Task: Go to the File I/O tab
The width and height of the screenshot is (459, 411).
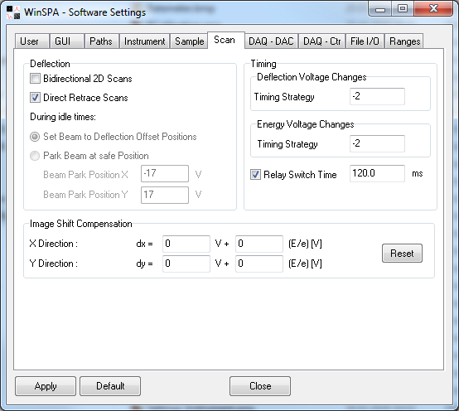Action: 365,41
